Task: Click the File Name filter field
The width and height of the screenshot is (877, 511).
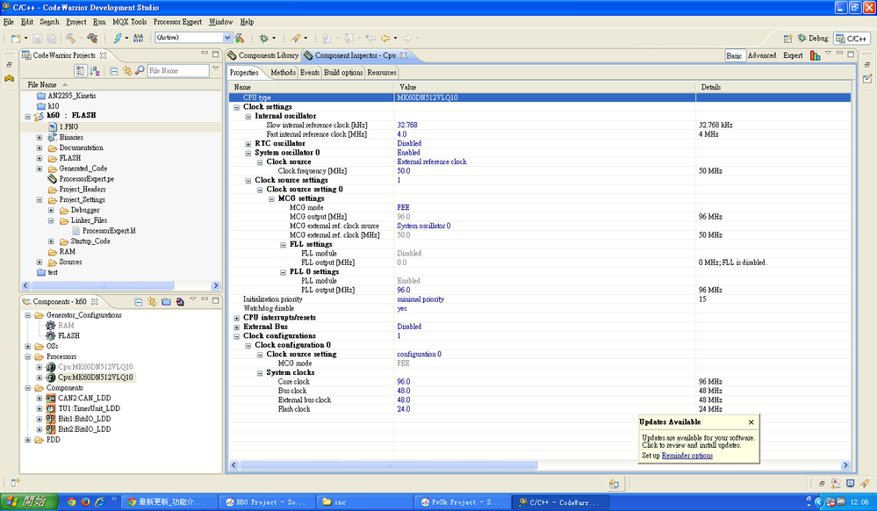Action: (x=178, y=70)
